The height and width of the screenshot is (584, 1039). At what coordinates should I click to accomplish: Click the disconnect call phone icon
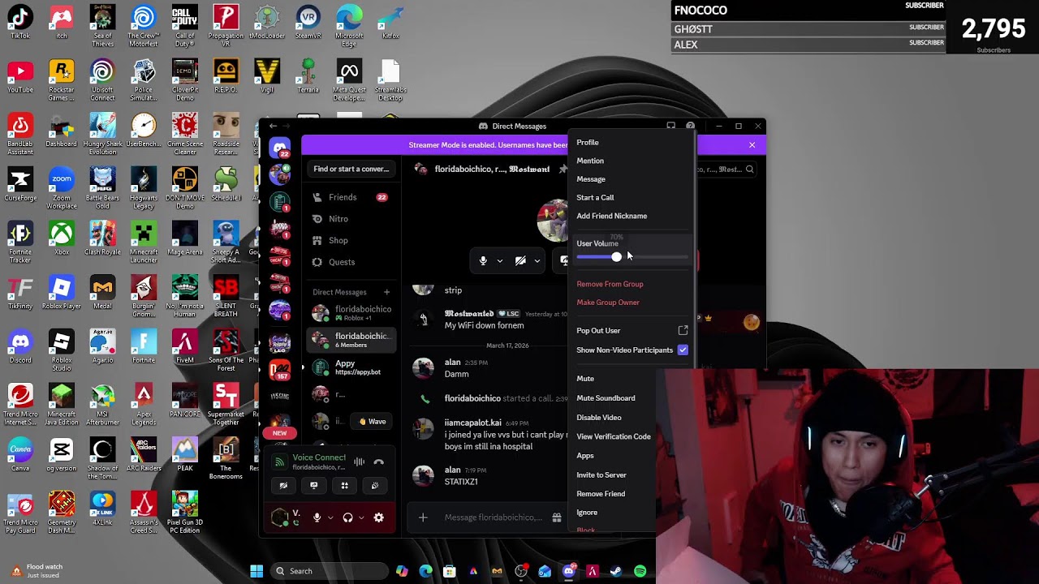378,462
